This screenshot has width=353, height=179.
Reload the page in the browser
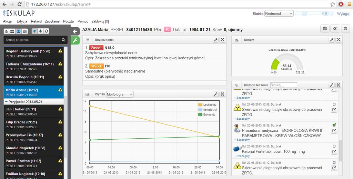(x=20, y=4)
